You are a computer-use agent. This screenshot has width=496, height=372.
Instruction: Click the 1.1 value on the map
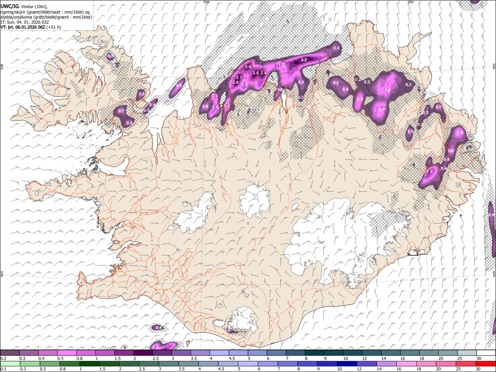point(215,107)
